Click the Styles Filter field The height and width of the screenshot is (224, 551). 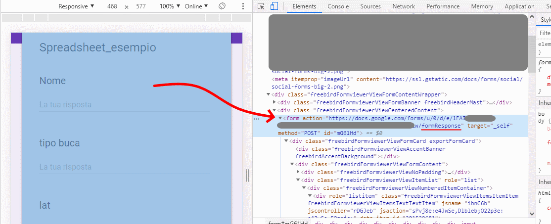tap(546, 33)
